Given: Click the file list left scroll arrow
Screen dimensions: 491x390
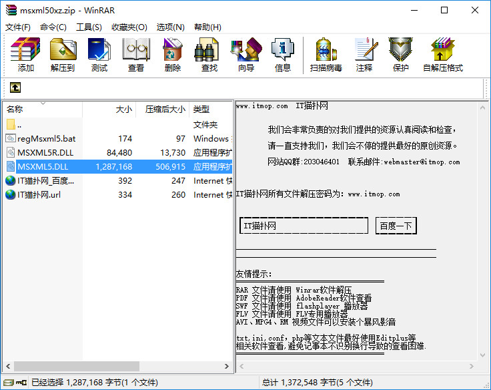Looking at the screenshot, I should [x=8, y=366].
